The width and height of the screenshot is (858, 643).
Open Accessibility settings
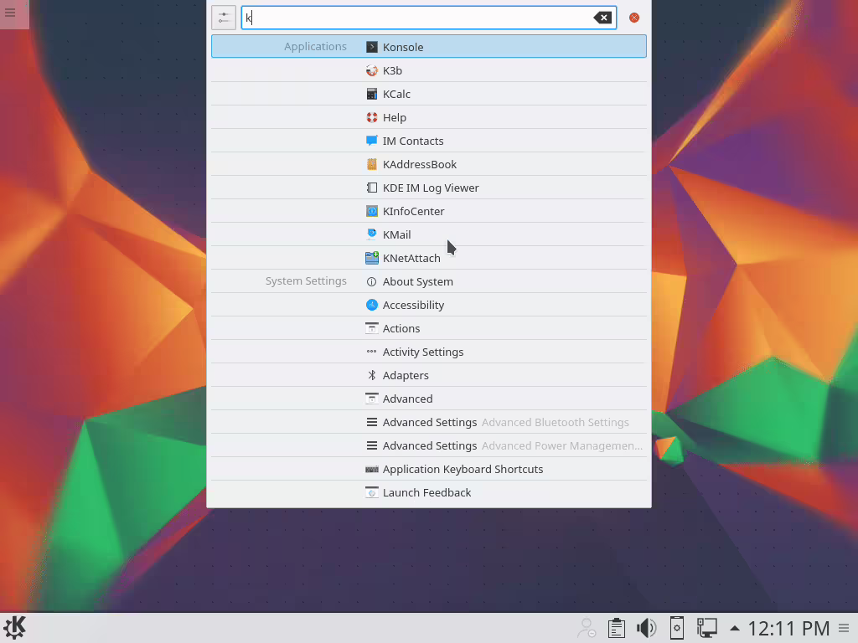(x=429, y=305)
